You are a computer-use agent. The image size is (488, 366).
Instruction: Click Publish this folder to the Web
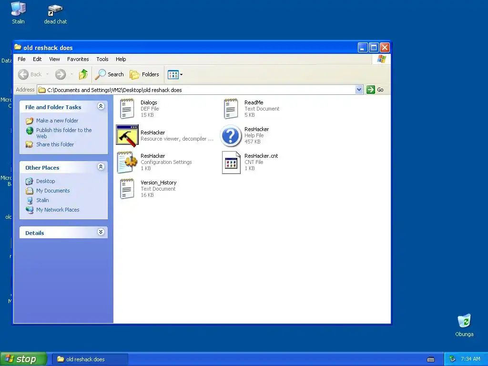tap(64, 133)
